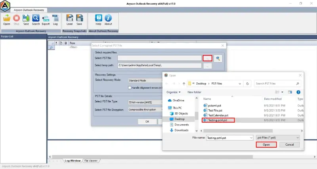Click the file dialog help icon
Viewport: 317px width, 169px height.
(x=298, y=92)
